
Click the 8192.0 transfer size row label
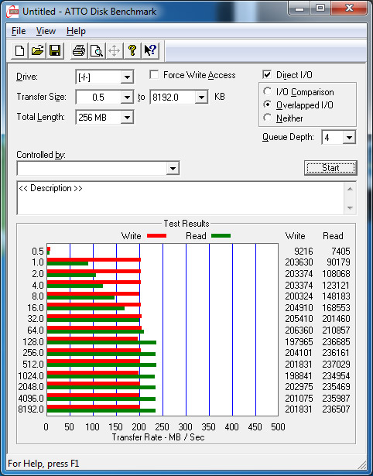31,409
